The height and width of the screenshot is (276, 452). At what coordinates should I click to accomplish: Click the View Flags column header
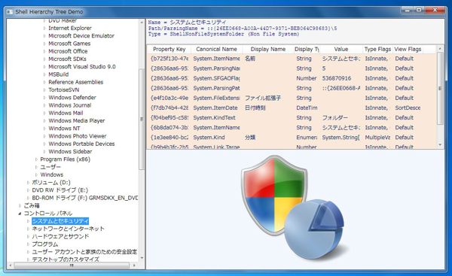(x=408, y=49)
